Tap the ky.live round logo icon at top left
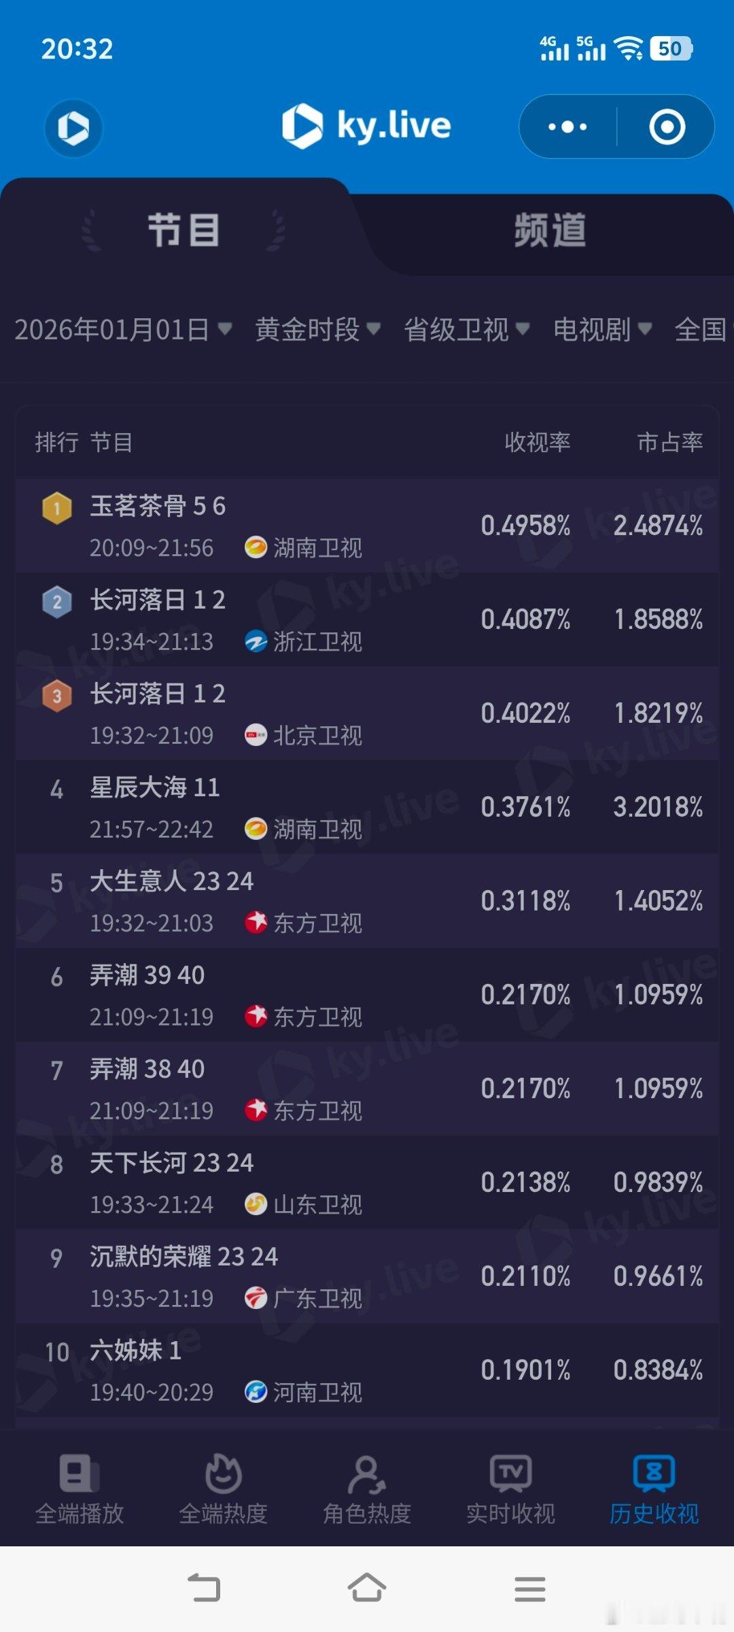Screen dimensions: 734x1632 tap(73, 127)
